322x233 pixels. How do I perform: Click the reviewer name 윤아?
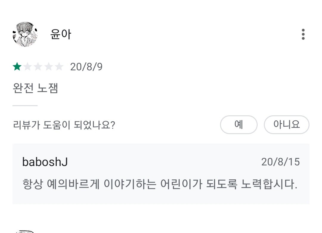[x=61, y=35]
